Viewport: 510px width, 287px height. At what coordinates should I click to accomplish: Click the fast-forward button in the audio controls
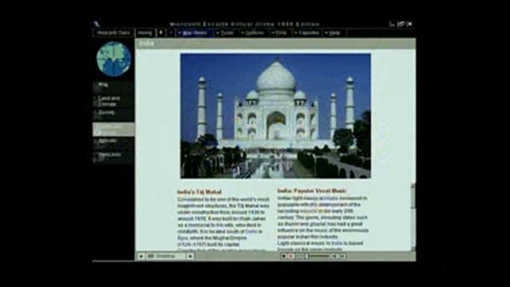[x=342, y=257]
